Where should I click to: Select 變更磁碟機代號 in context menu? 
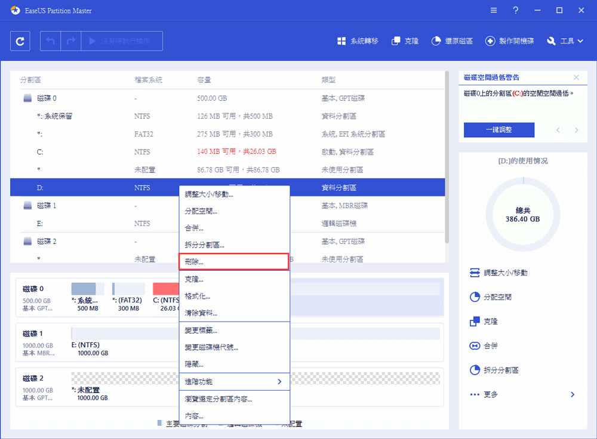tap(234, 347)
